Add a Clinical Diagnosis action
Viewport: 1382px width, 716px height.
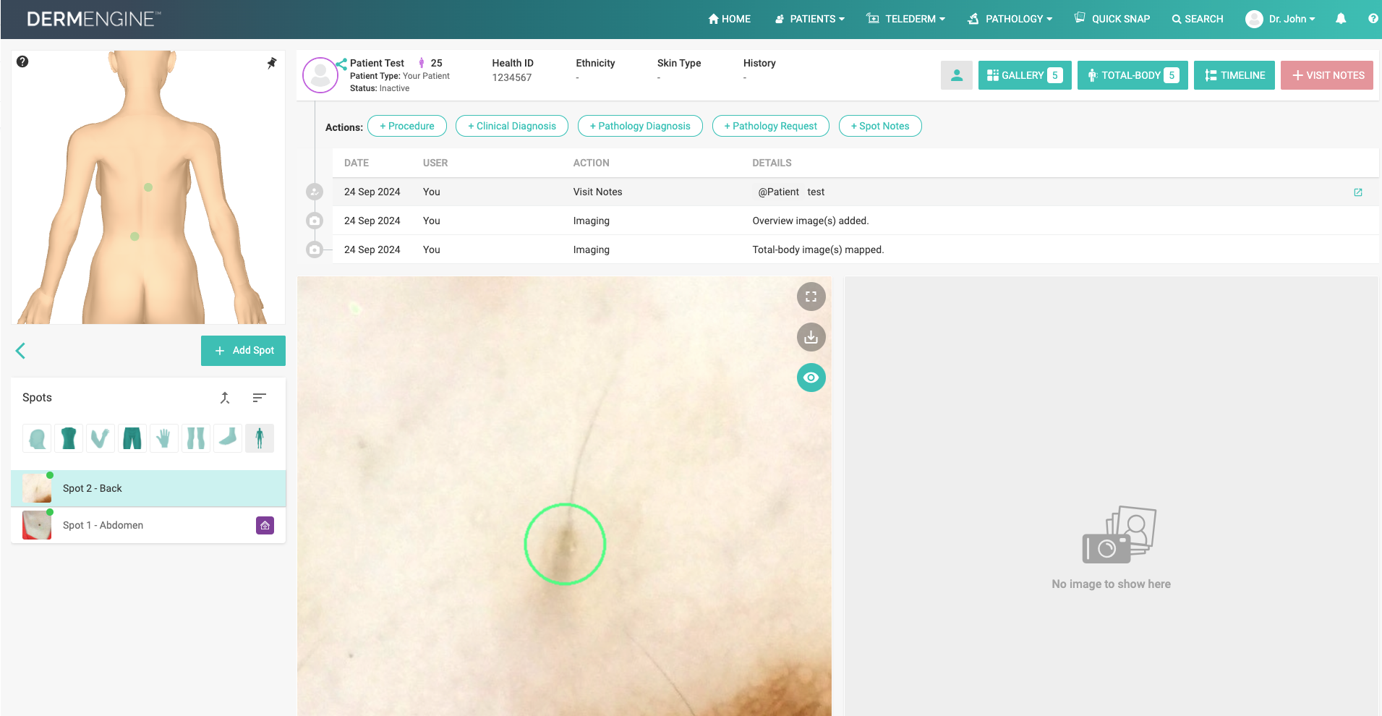click(512, 126)
